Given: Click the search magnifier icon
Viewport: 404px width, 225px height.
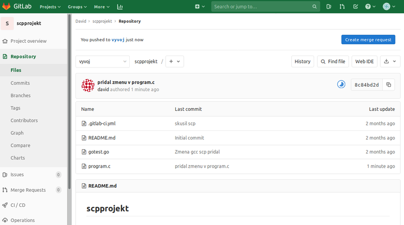Looking at the screenshot, I should 314,7.
